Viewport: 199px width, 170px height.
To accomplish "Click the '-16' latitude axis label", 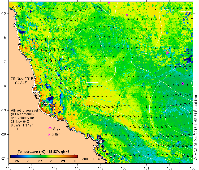I will pos(3,38).
